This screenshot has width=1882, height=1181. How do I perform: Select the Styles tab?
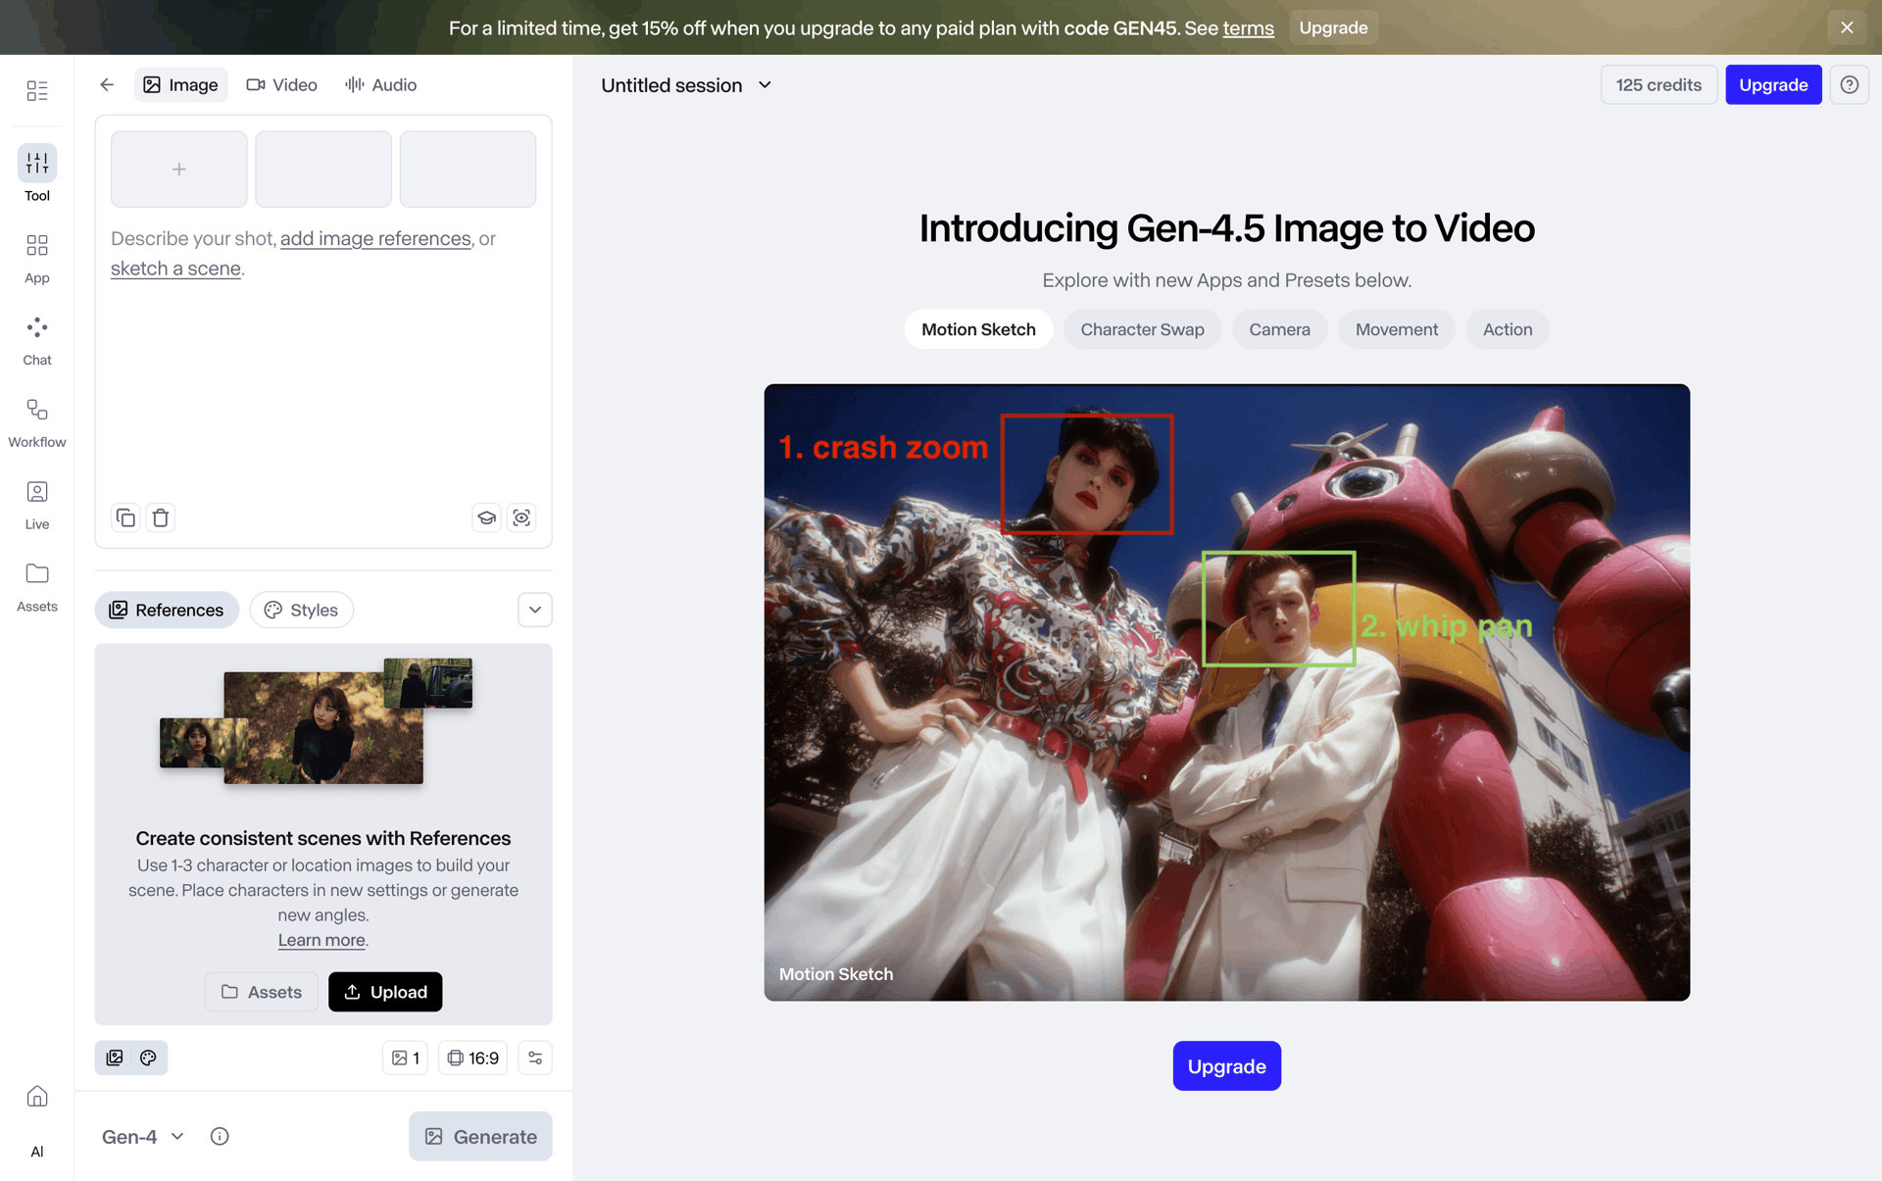[x=302, y=610]
